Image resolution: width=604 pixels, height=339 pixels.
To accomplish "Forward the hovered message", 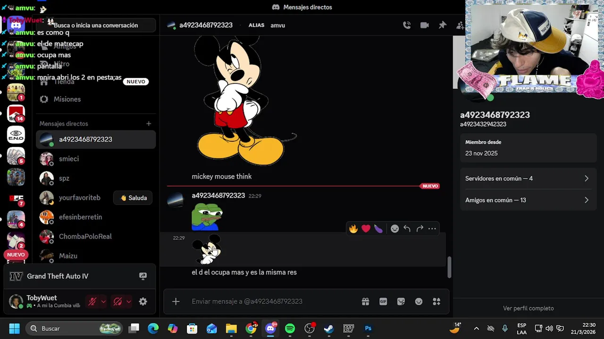I will (x=419, y=229).
